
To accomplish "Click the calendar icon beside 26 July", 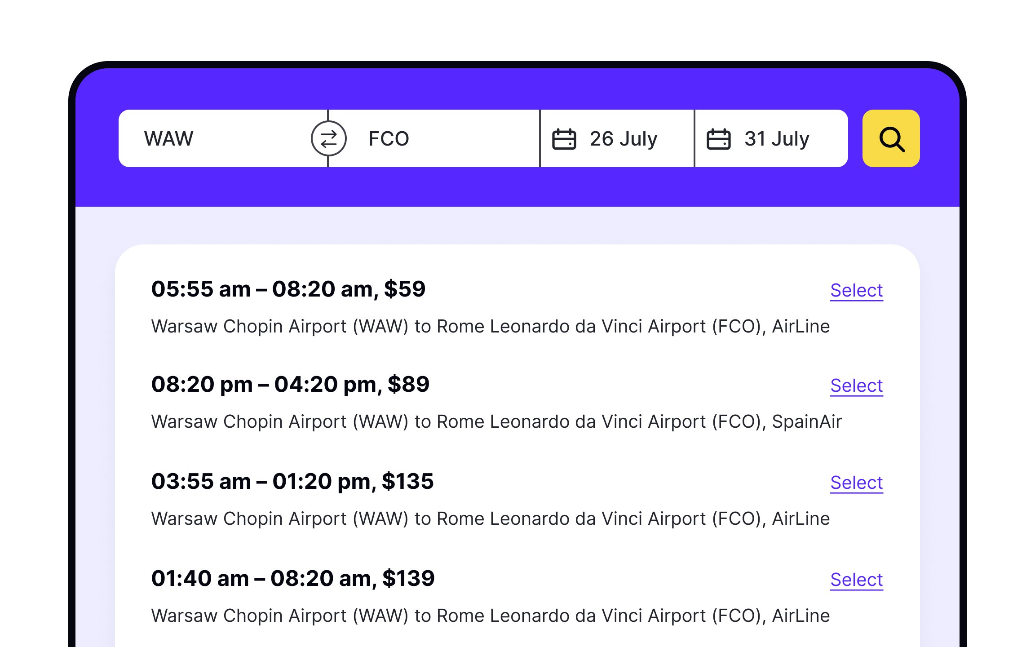I will 564,139.
